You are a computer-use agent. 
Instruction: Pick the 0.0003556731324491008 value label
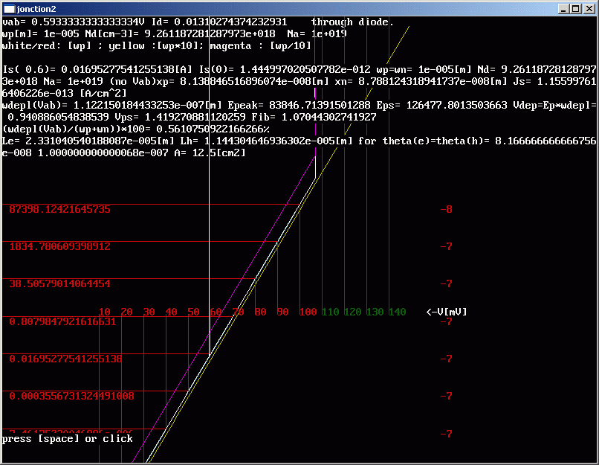pyautogui.click(x=71, y=396)
